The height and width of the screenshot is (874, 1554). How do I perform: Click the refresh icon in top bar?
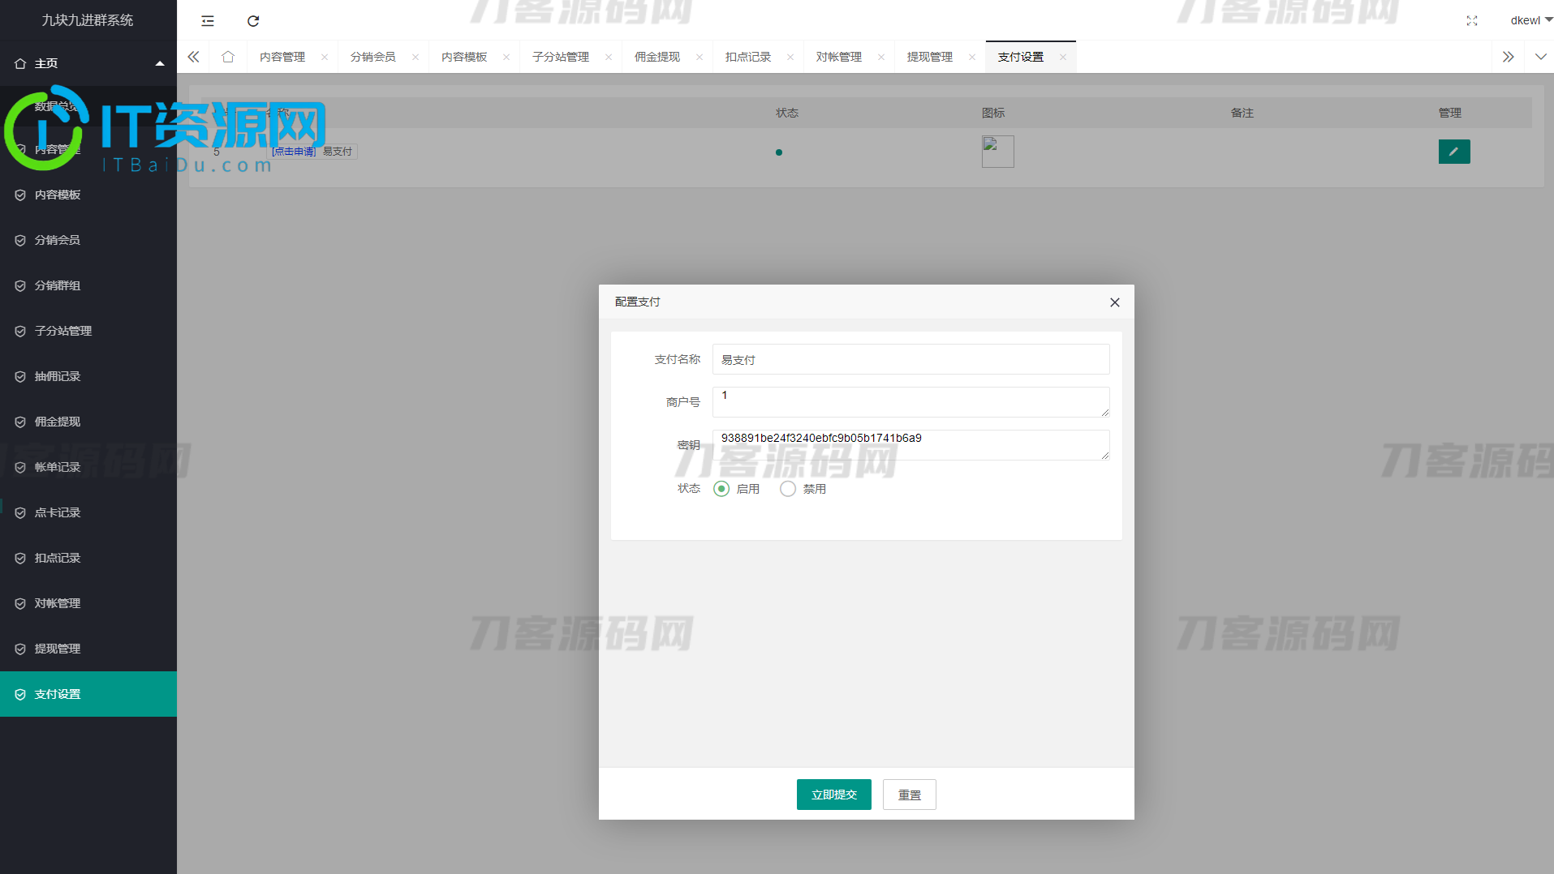coord(253,21)
